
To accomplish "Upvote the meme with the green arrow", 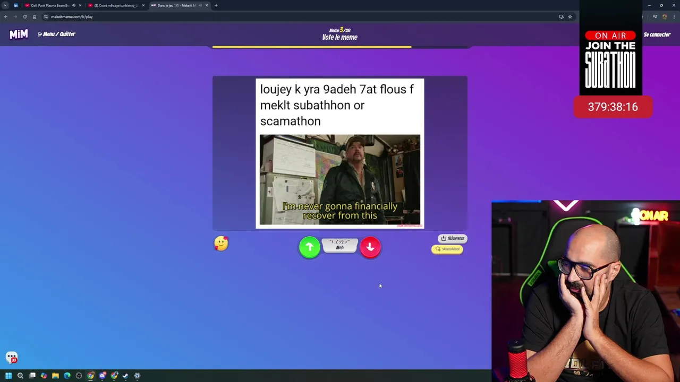I will (310, 247).
